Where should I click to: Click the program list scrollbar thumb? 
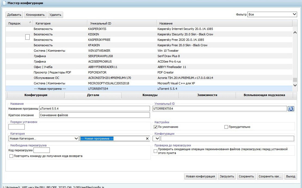295,80
